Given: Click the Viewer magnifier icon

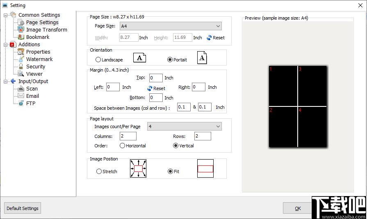Looking at the screenshot, I should (21, 74).
